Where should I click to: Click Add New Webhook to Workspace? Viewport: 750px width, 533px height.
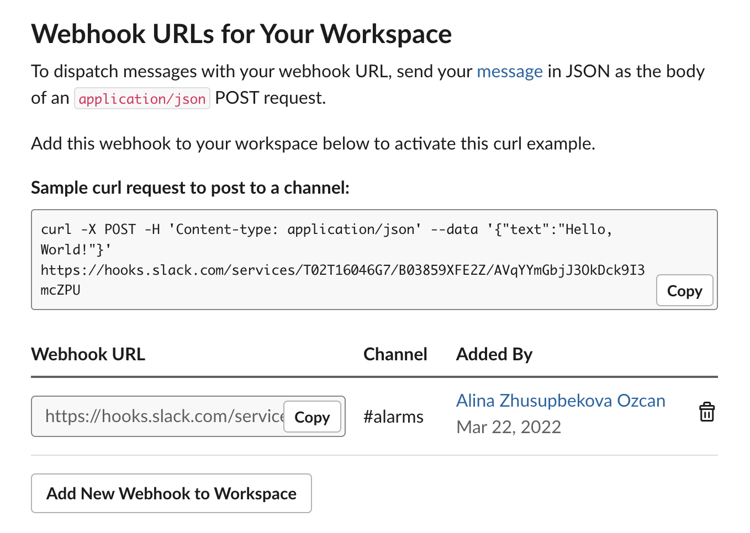171,493
